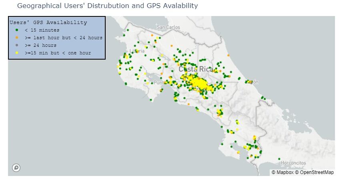Viewport: 343px width, 180px height.
Task: Click the green legend marker for < 15 minutes
Action: (x=16, y=30)
